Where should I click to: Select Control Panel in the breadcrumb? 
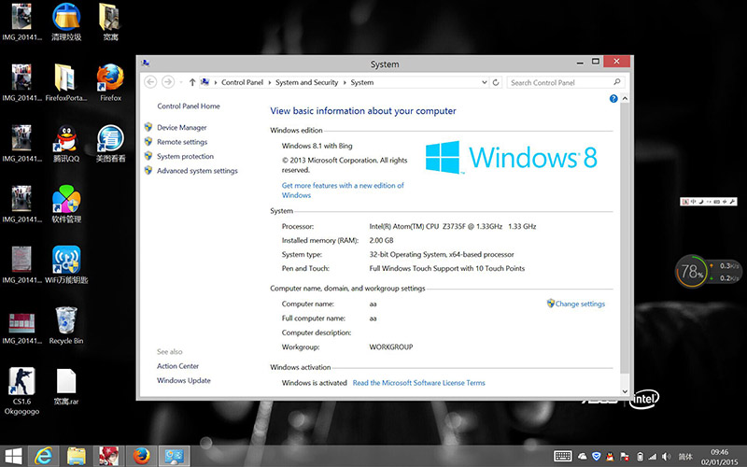242,82
